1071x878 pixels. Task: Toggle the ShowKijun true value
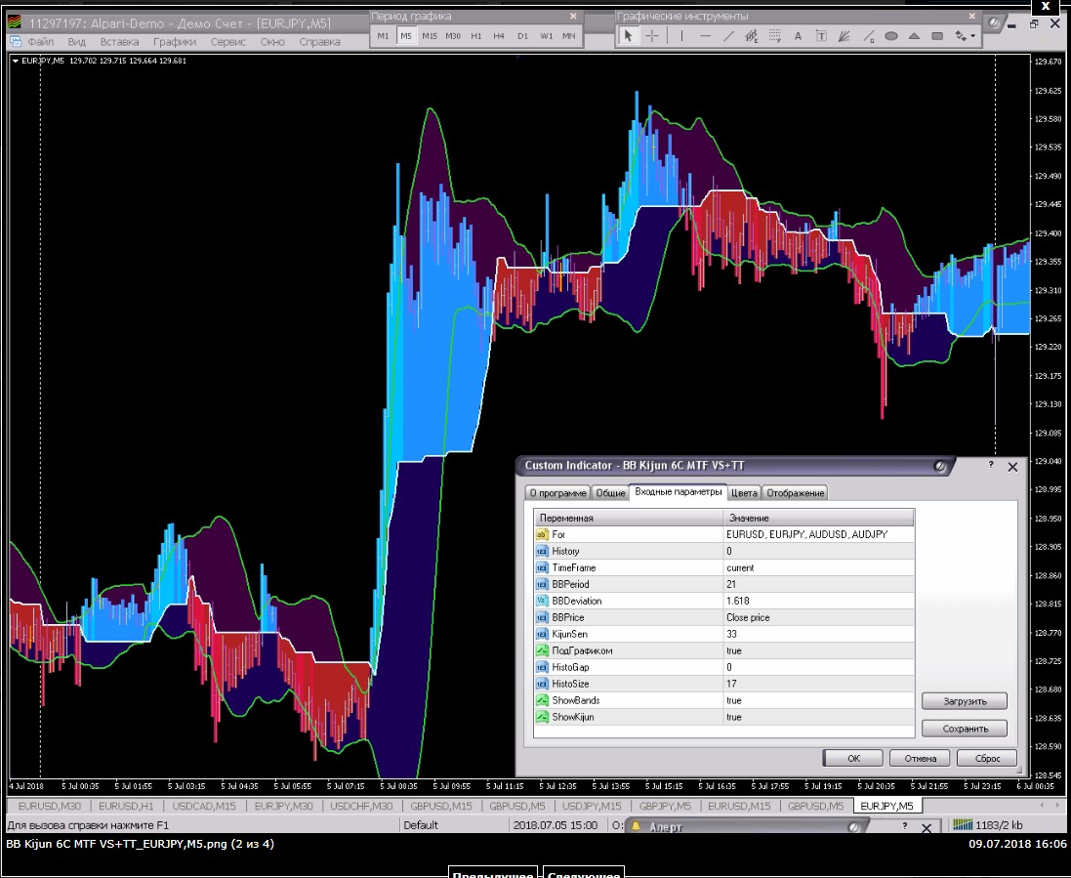coord(818,717)
